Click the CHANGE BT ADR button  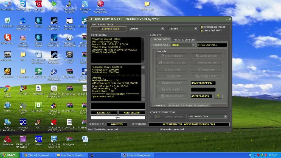click(172, 96)
